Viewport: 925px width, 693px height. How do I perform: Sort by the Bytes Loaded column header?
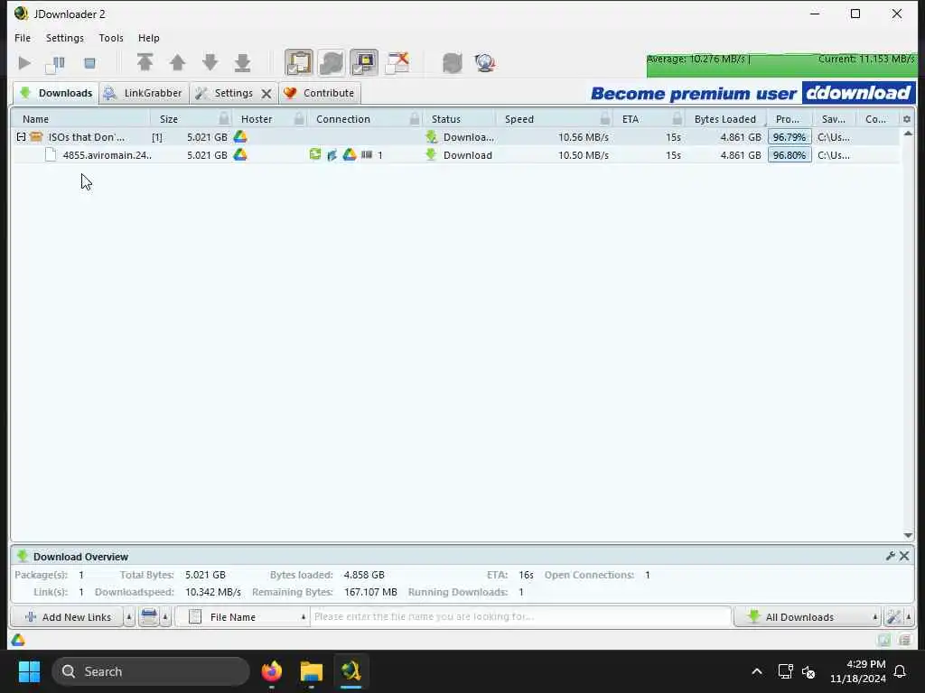[x=725, y=119]
